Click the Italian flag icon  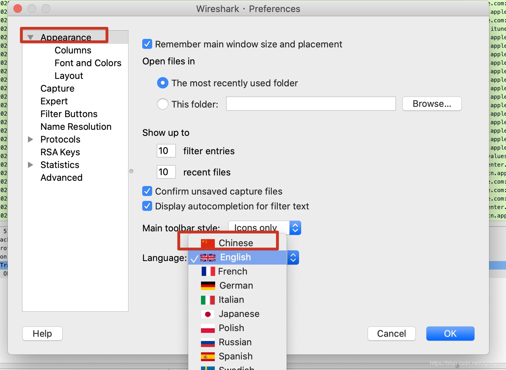208,300
